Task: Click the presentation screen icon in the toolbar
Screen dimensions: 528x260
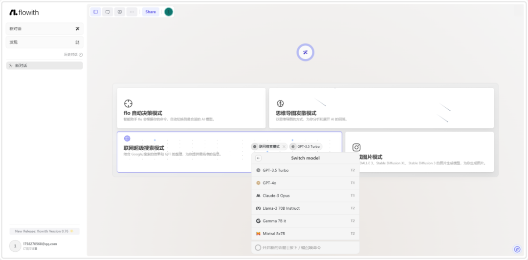Action: (x=120, y=12)
